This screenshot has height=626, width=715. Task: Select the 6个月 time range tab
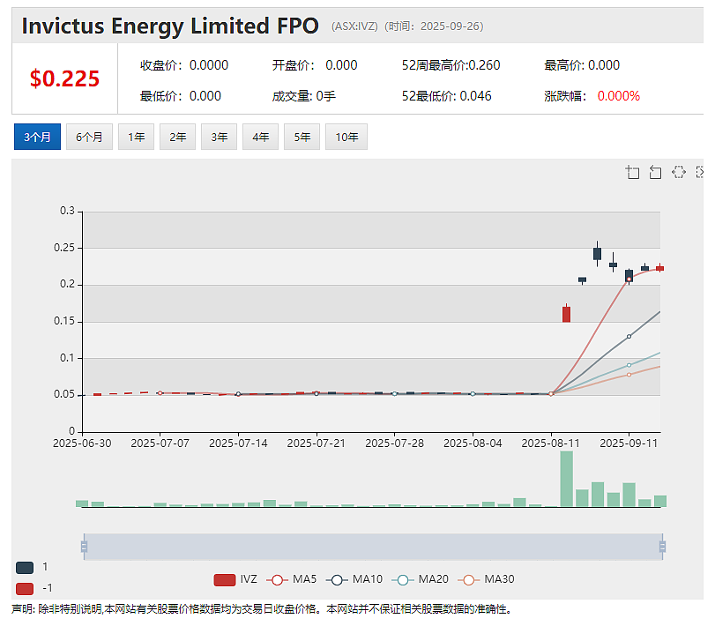point(89,137)
